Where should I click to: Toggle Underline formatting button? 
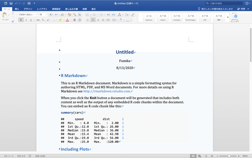pos(31,20)
